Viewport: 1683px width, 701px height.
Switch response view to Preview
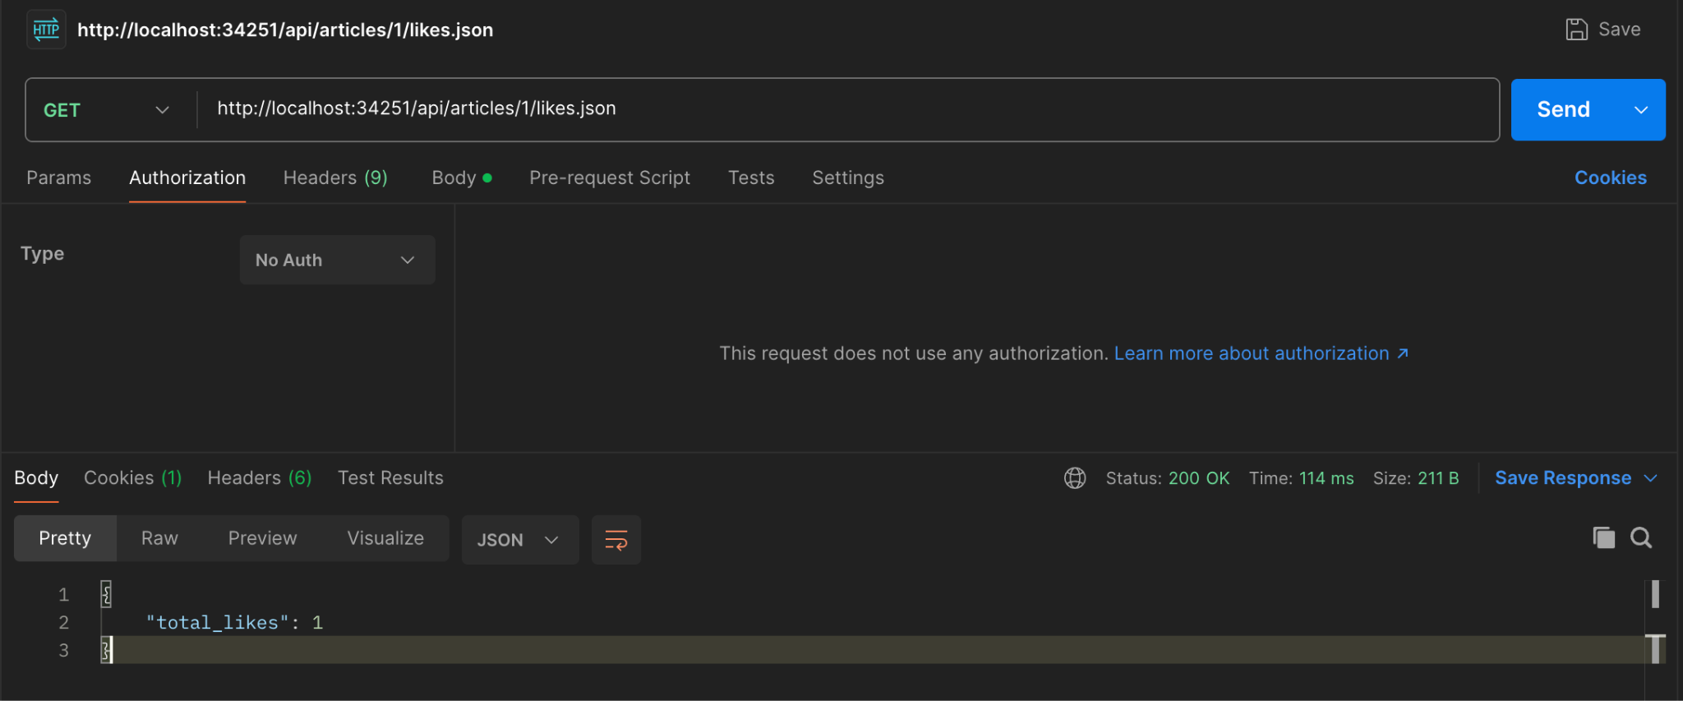pos(262,539)
